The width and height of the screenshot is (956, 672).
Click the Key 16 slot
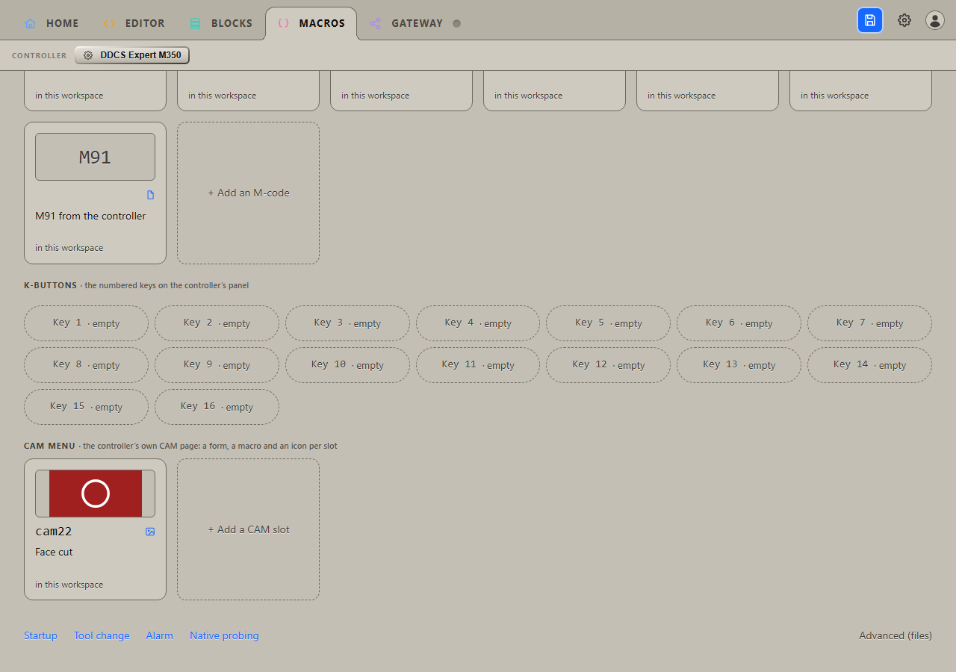tap(217, 407)
